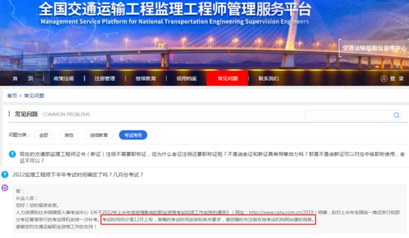
Task: Go to the 注册管理 menu item
Action: pyautogui.click(x=105, y=78)
